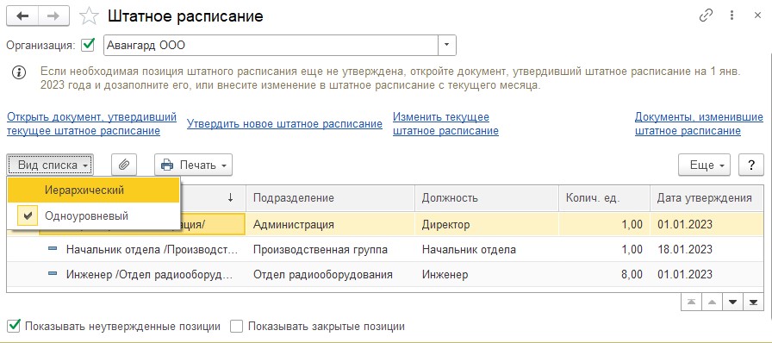The width and height of the screenshot is (772, 343).
Task: Disable Показывать неутвержденные позиции checkbox
Action: pyautogui.click(x=15, y=326)
